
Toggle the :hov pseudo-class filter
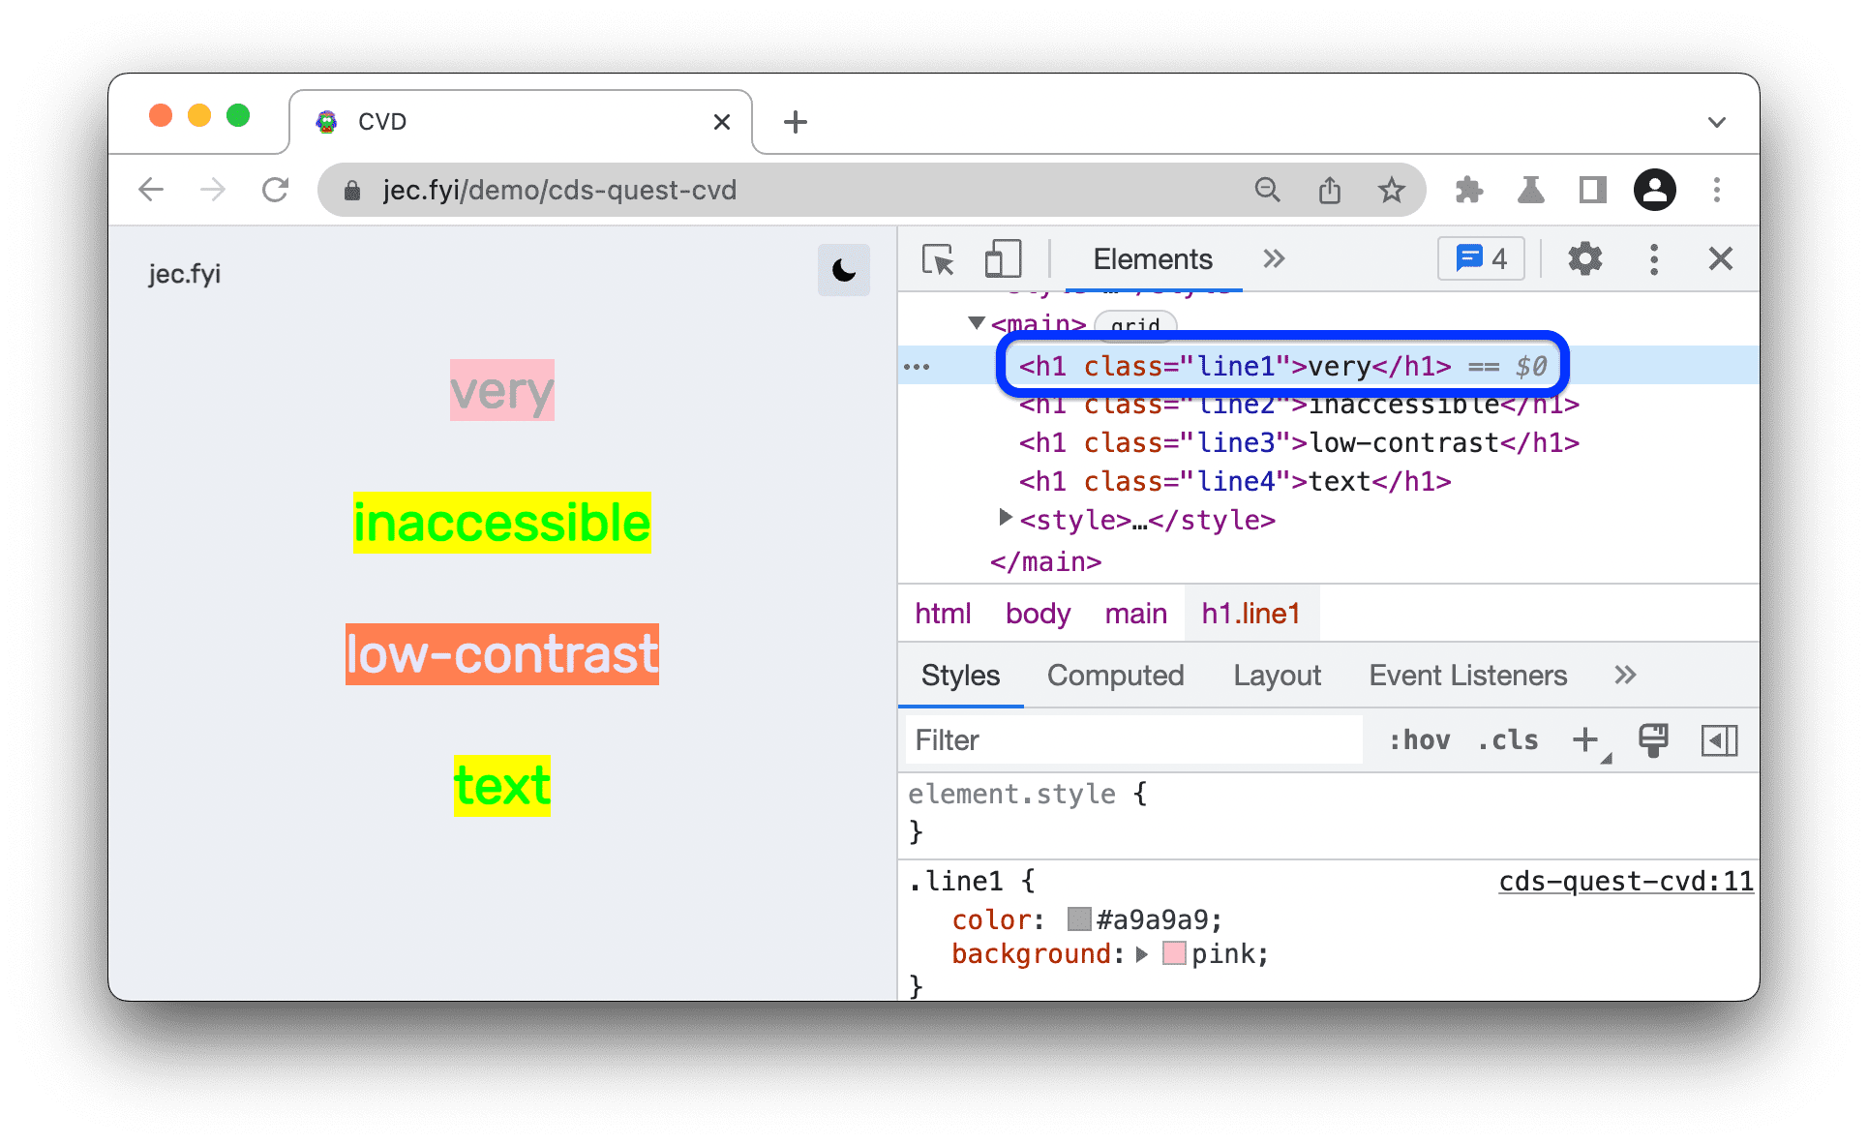coord(1420,740)
